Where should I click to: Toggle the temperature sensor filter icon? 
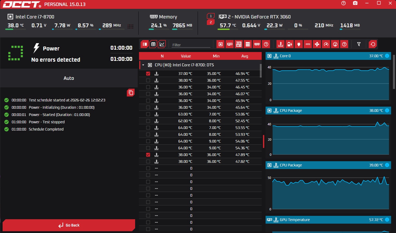[281, 44]
